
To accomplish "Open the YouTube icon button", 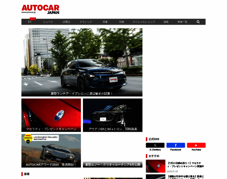I will [x=196, y=145].
